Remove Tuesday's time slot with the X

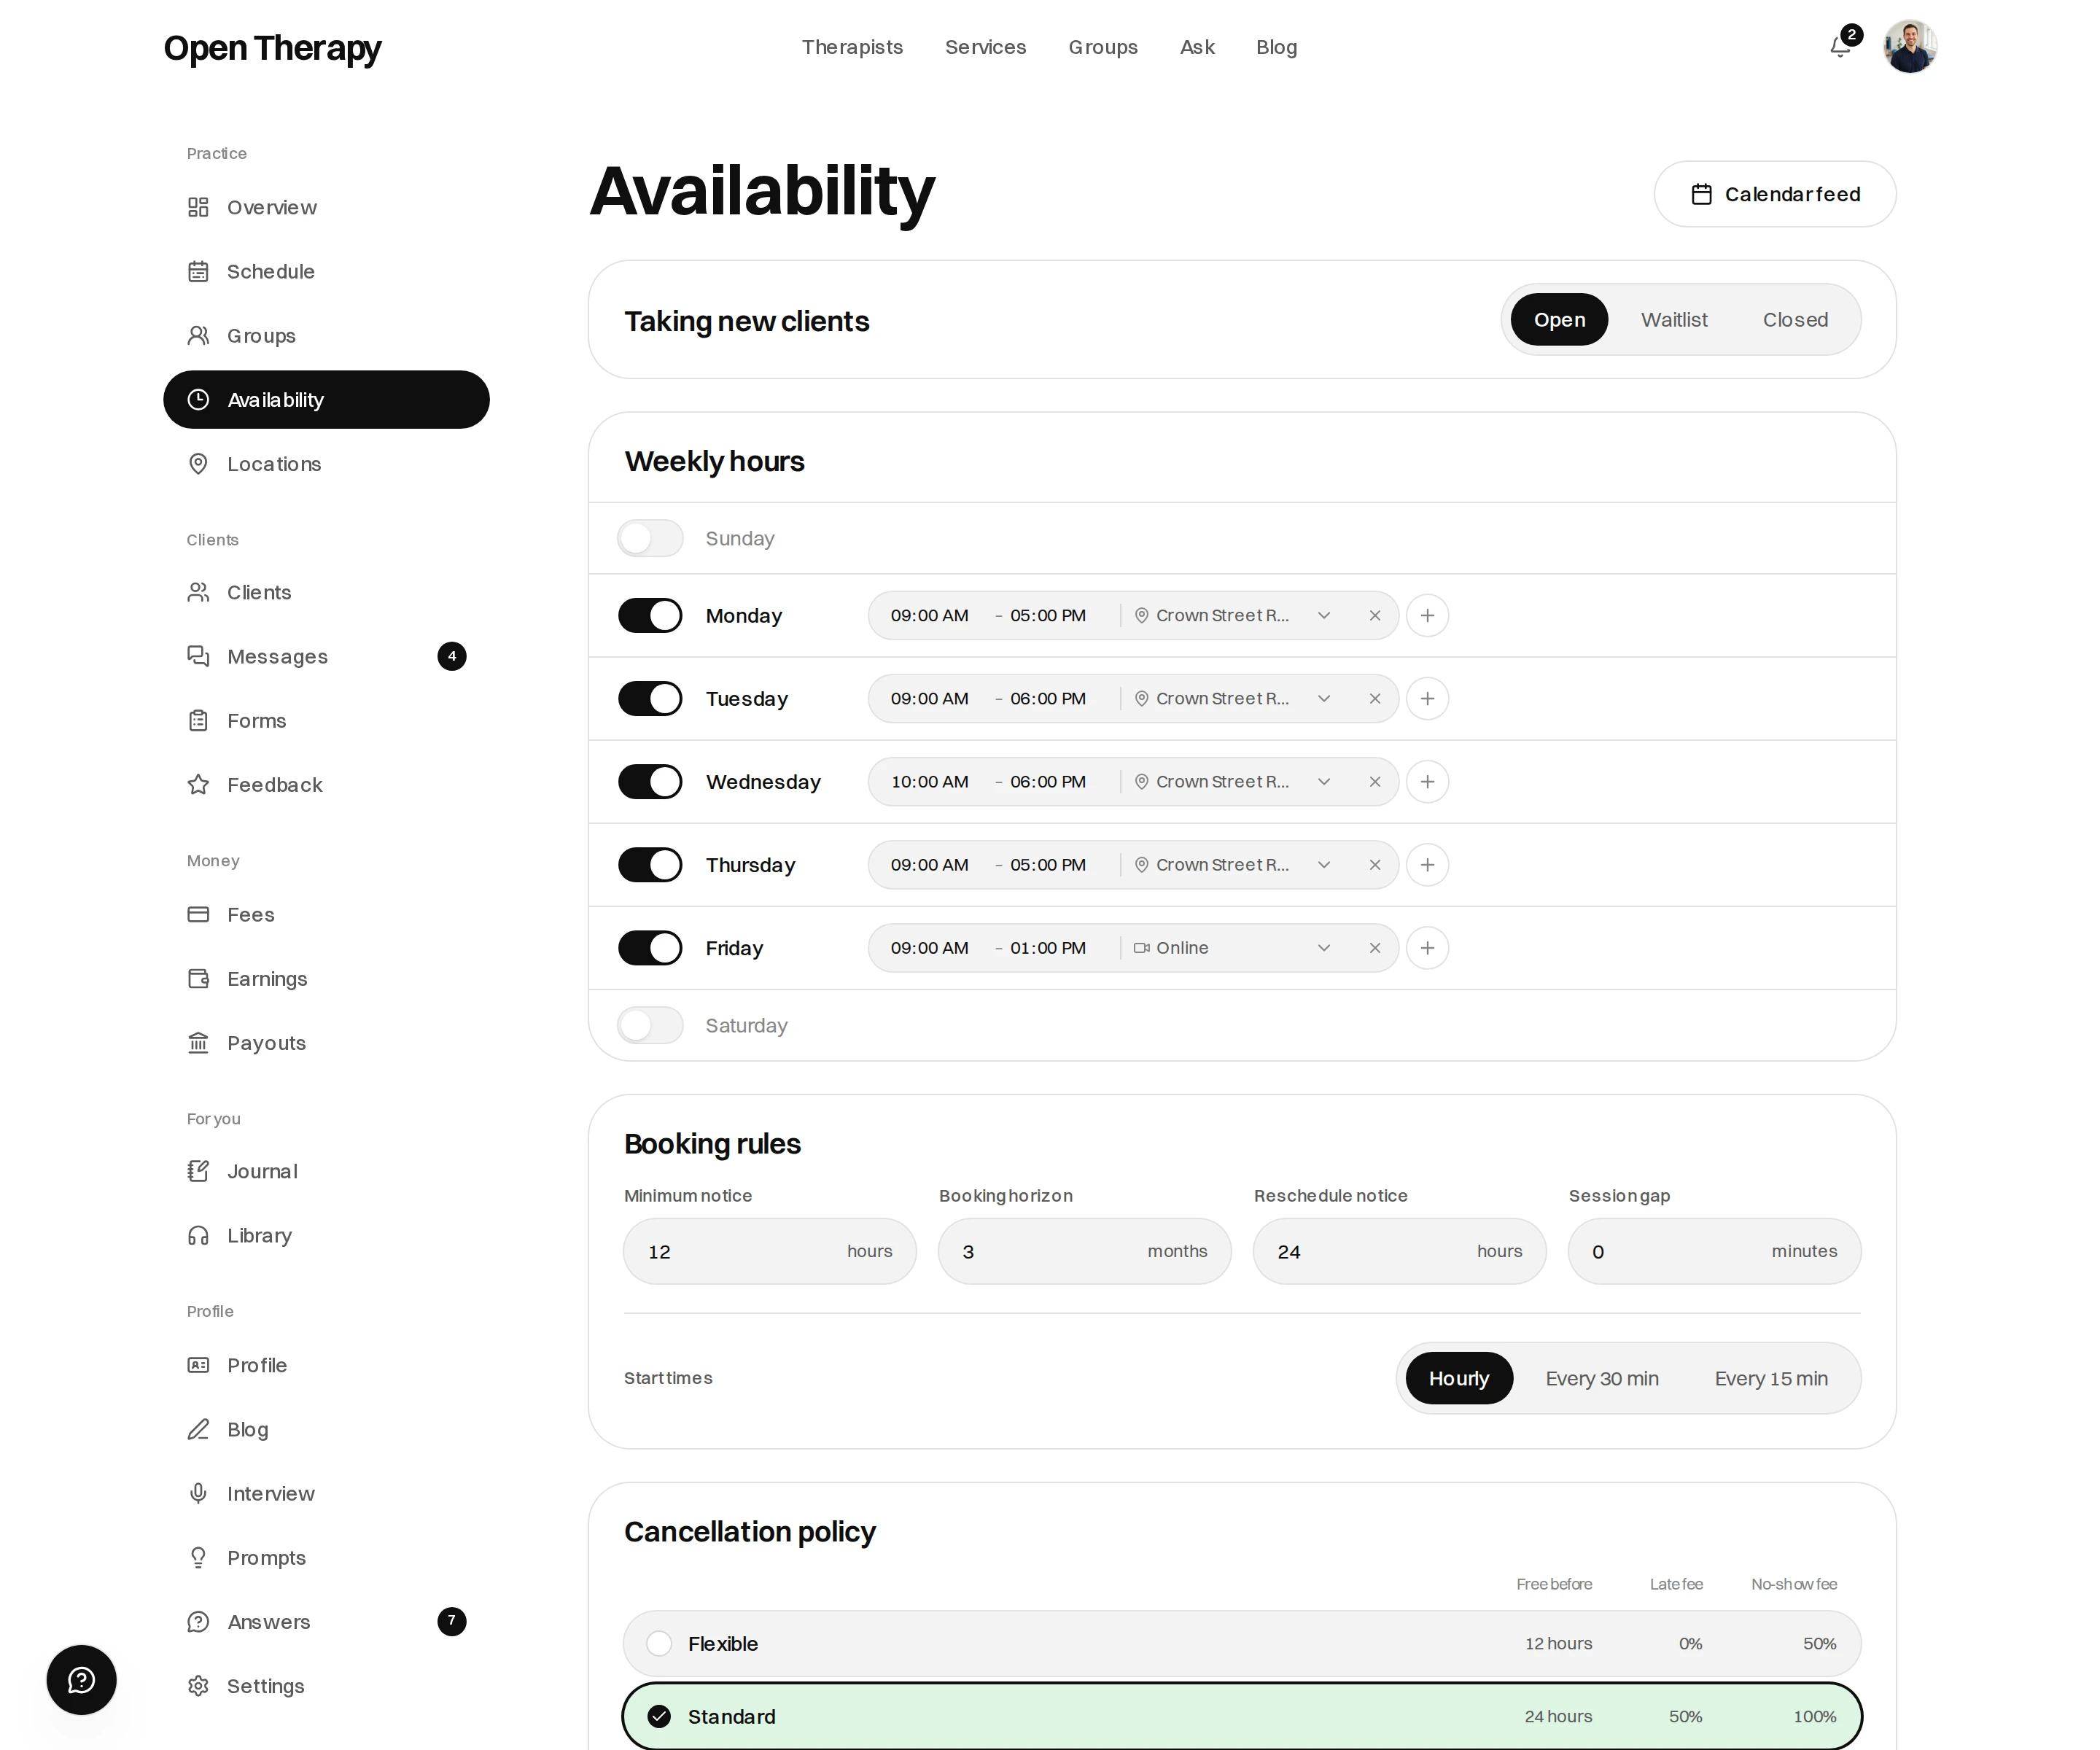[1375, 698]
